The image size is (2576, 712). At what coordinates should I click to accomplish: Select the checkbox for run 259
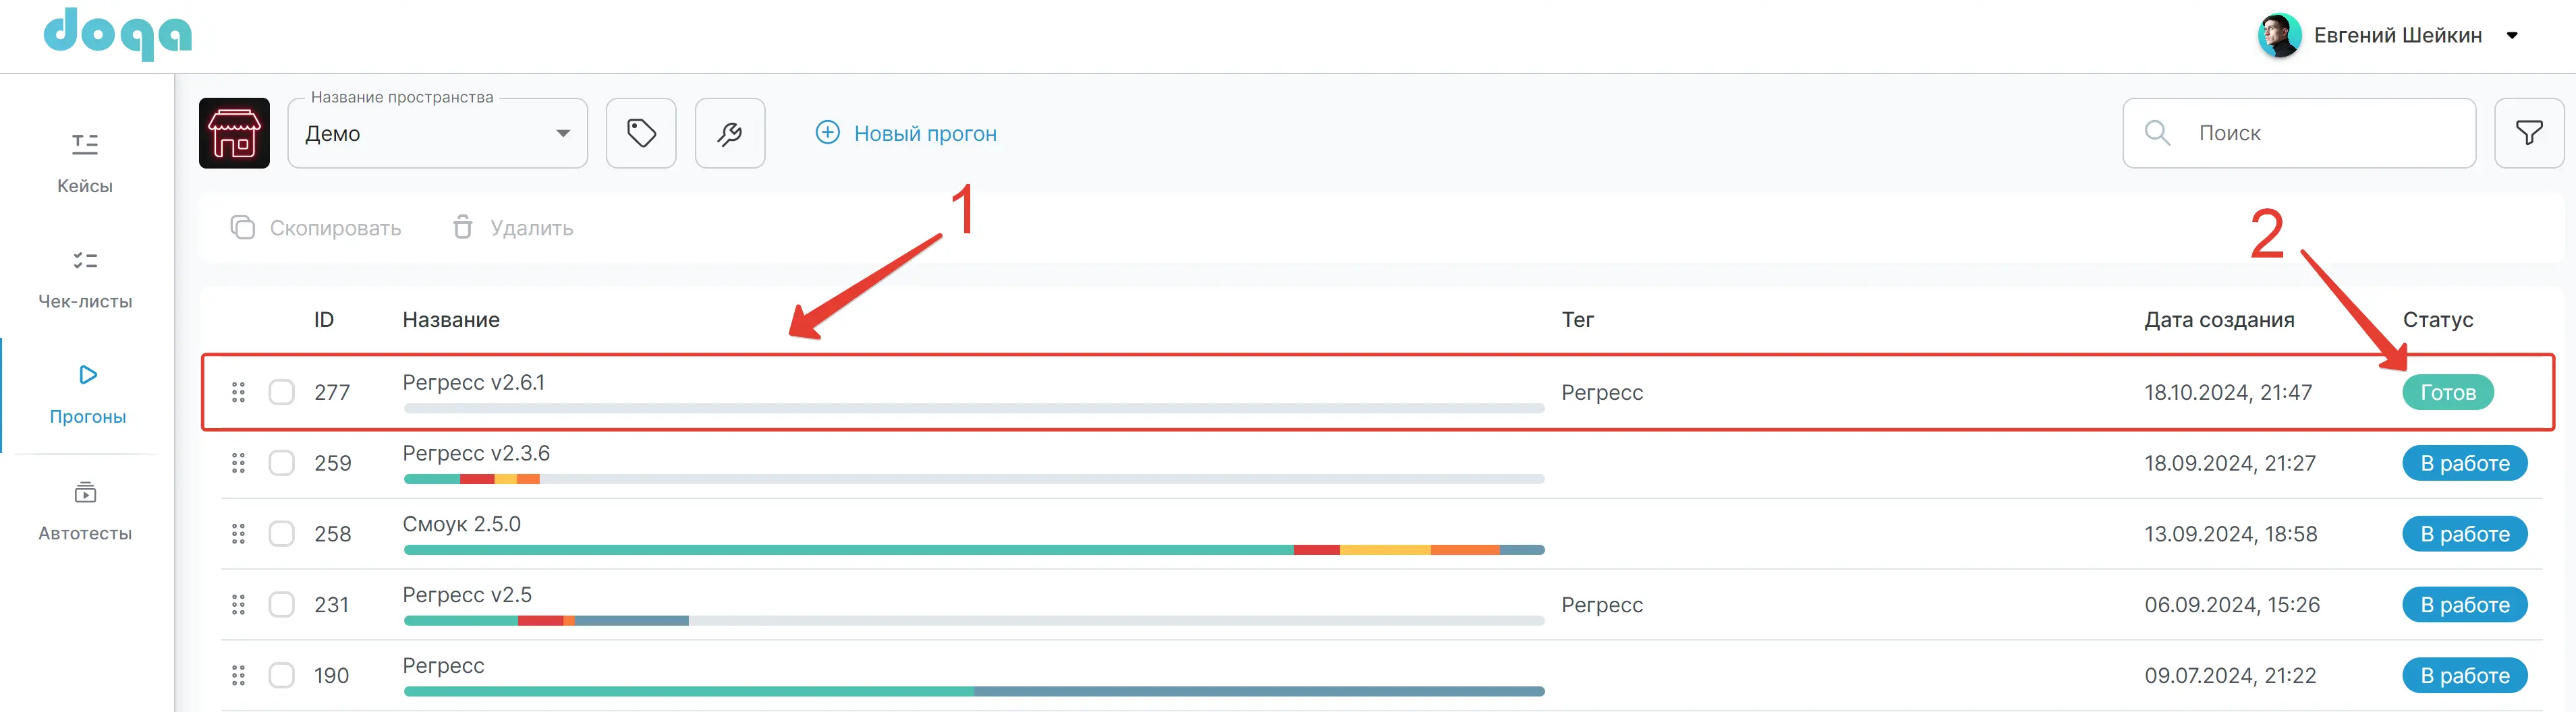coord(282,463)
